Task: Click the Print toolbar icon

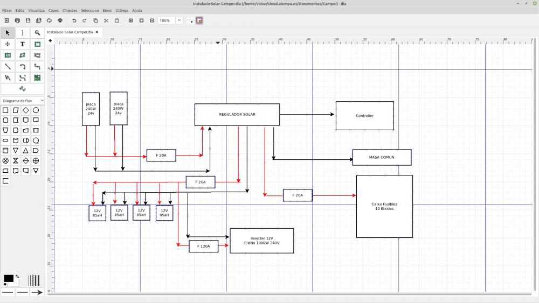Action: coord(60,20)
